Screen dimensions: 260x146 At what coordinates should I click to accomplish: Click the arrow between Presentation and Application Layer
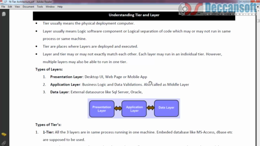tap(118, 109)
